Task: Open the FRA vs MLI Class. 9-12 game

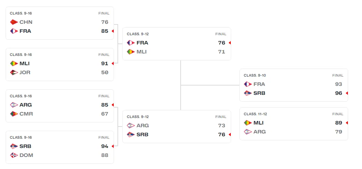Action: [x=177, y=44]
